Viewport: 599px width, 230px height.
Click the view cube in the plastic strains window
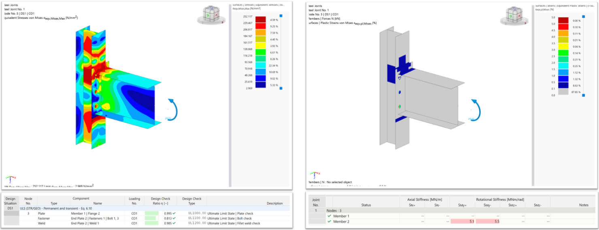pyautogui.click(x=514, y=15)
